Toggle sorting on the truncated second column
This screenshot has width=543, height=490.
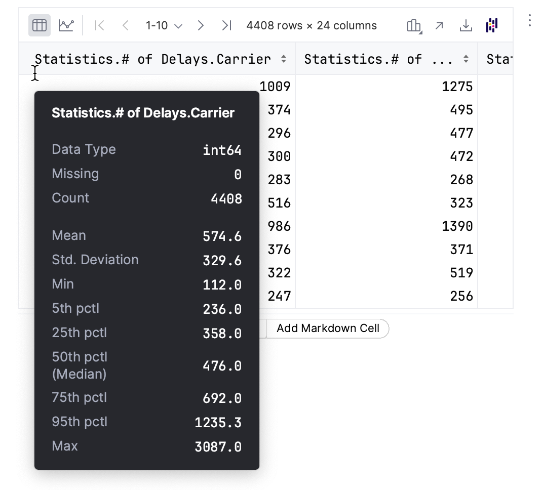(x=465, y=59)
